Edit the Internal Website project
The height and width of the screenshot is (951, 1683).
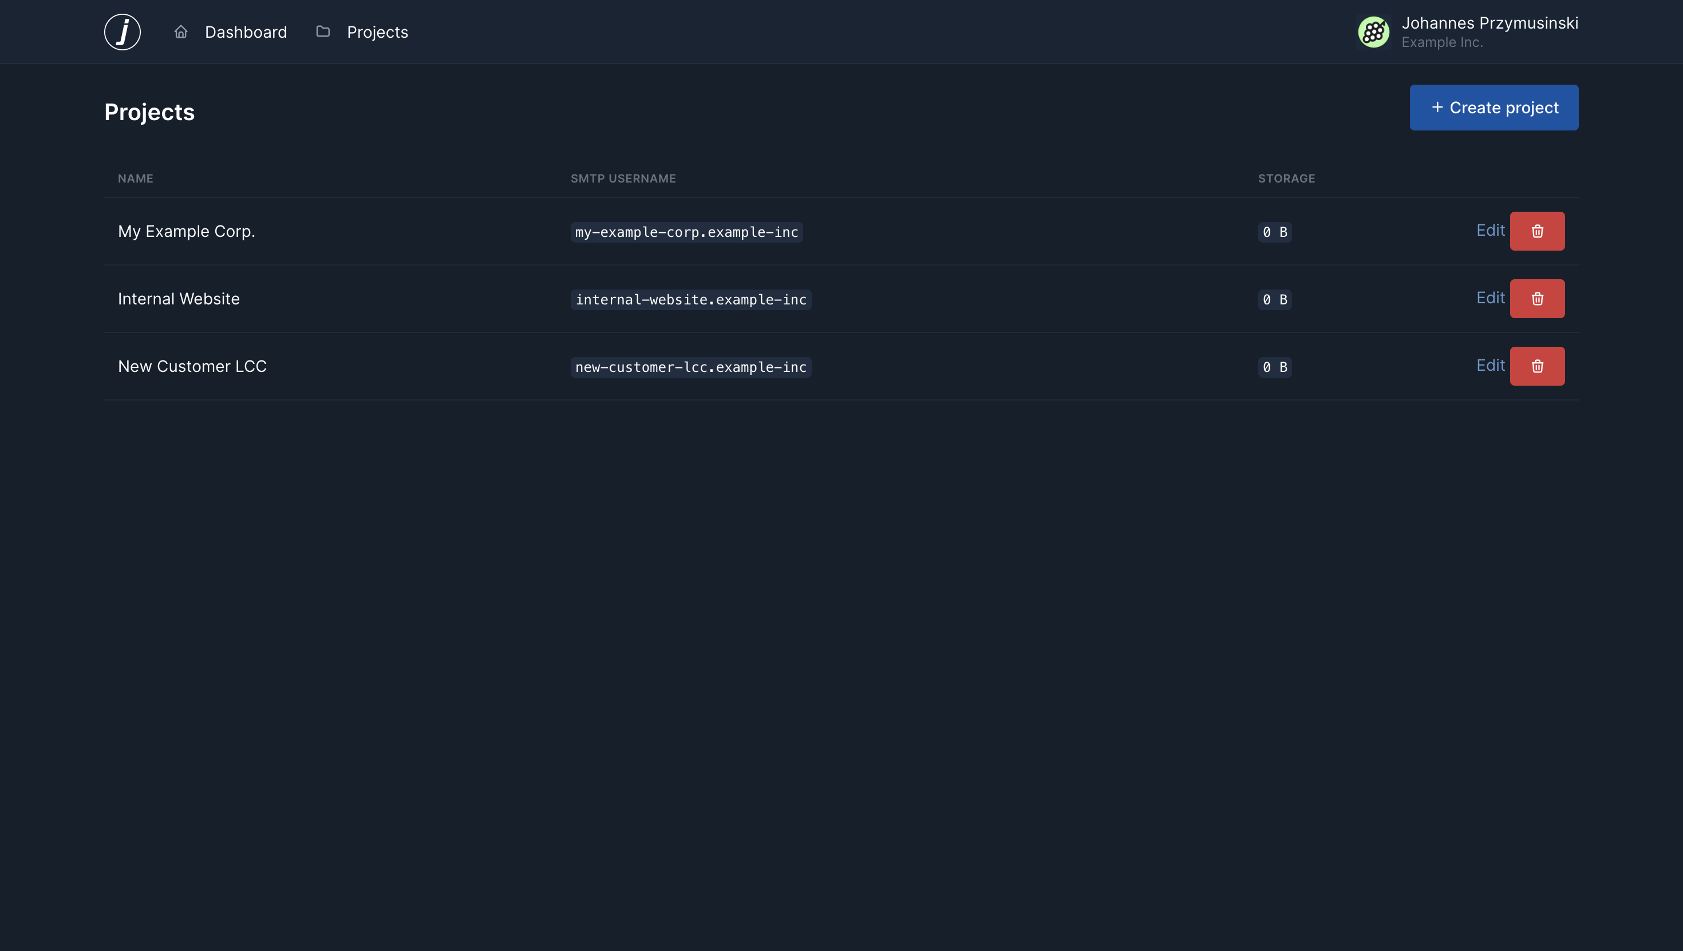(x=1491, y=299)
